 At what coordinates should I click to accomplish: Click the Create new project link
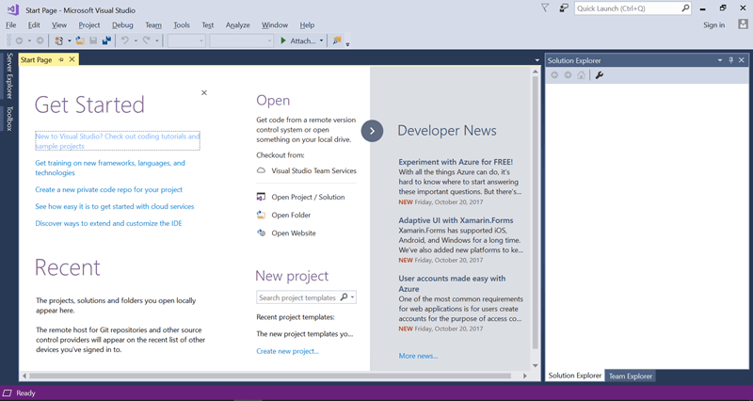coord(287,351)
